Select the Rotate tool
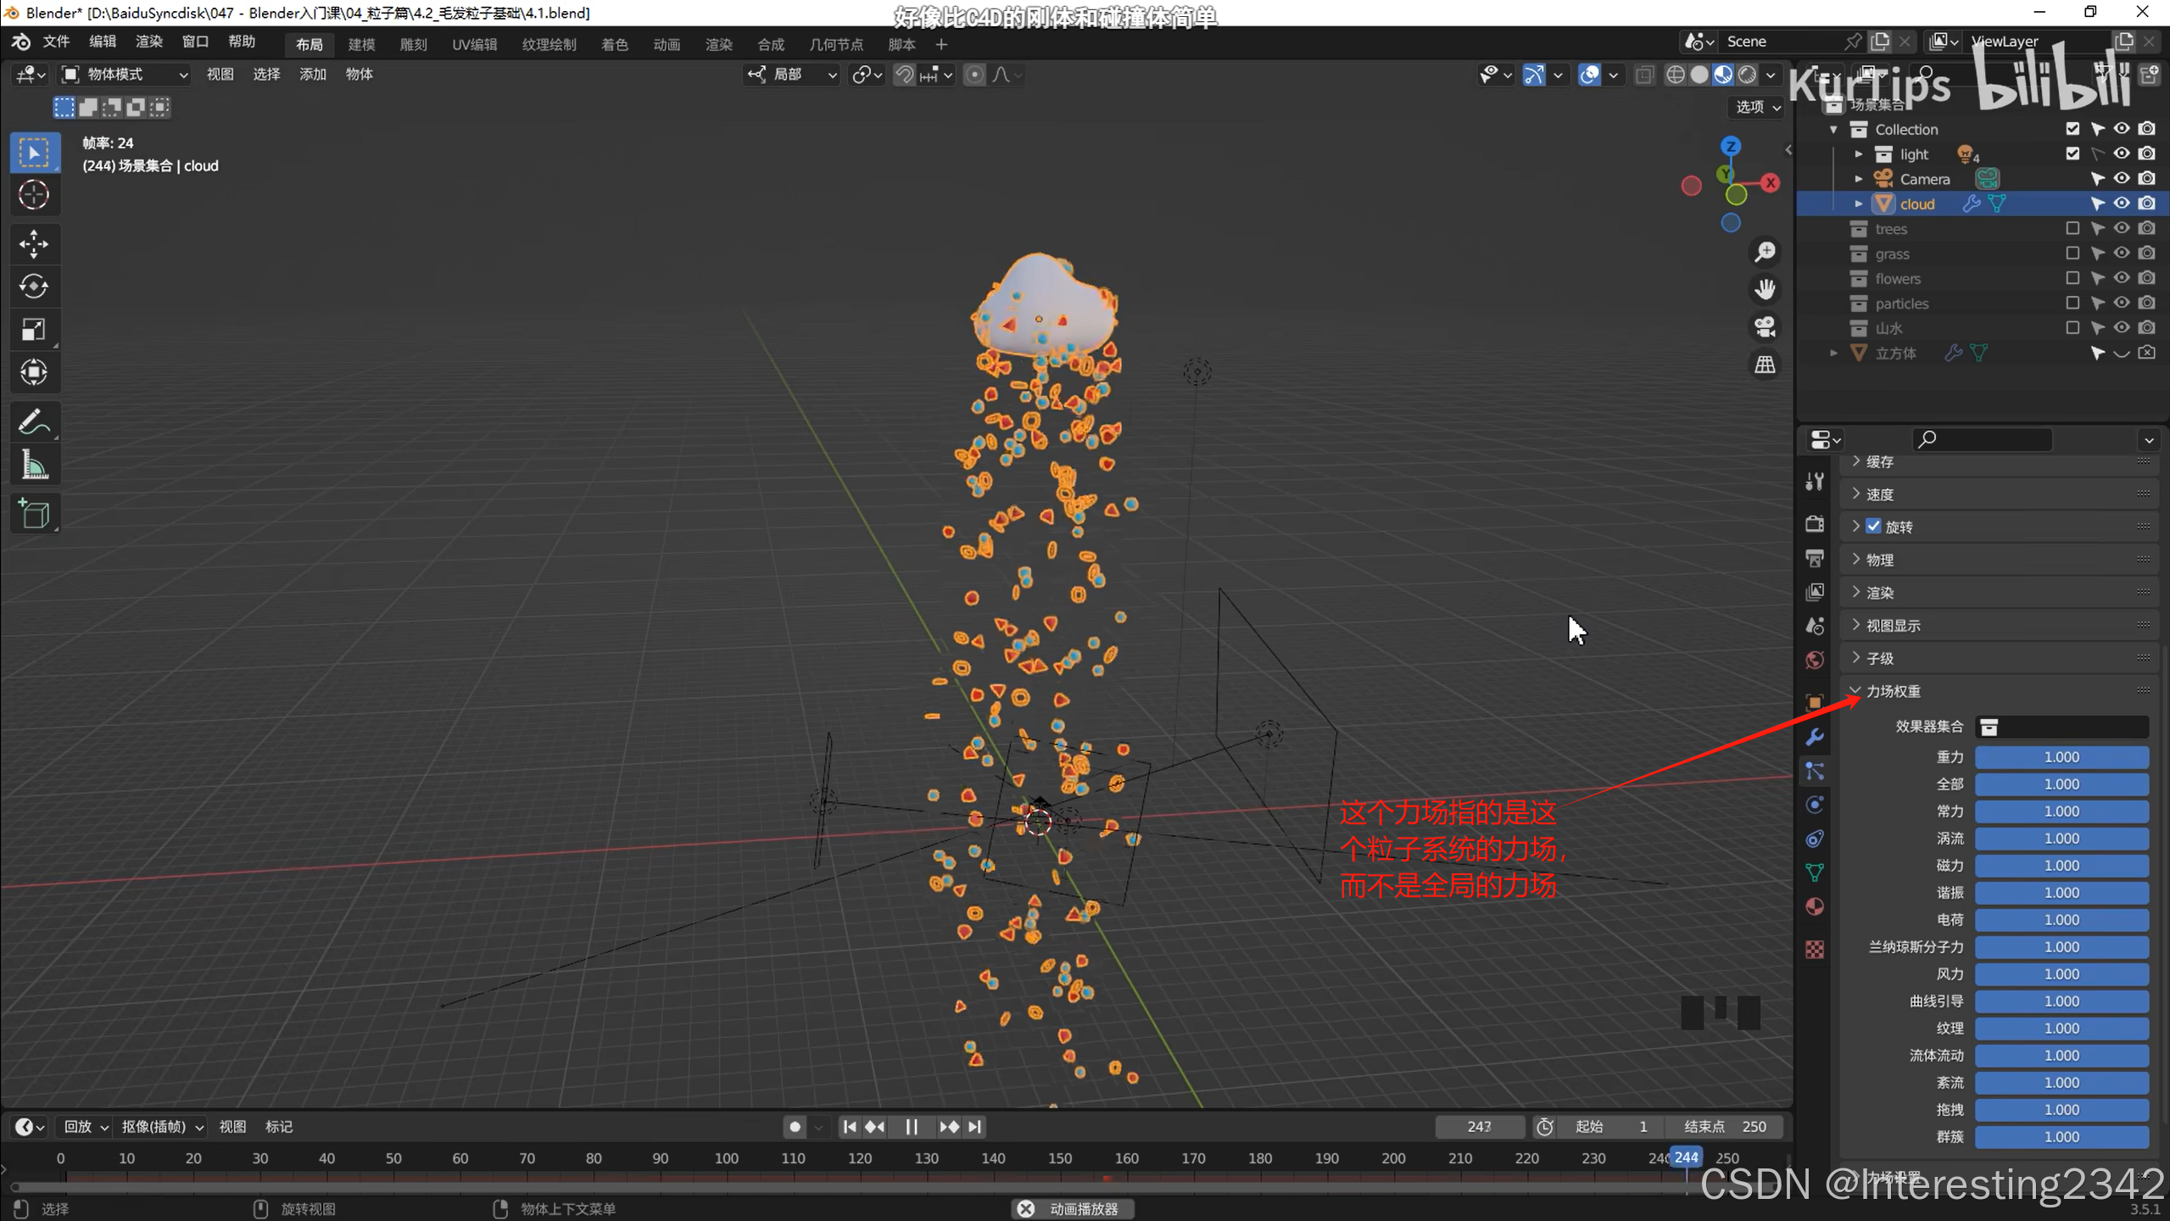 (34, 287)
